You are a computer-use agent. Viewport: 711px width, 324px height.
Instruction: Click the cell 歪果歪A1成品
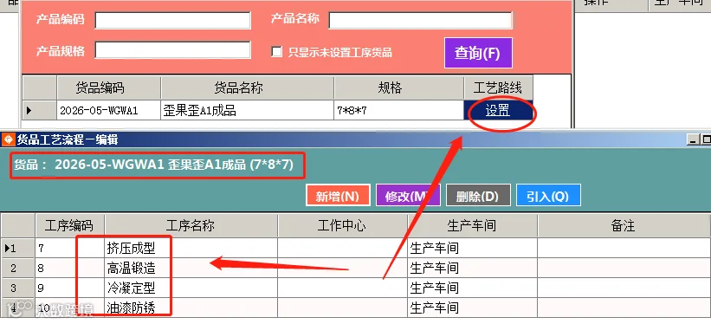tap(247, 110)
